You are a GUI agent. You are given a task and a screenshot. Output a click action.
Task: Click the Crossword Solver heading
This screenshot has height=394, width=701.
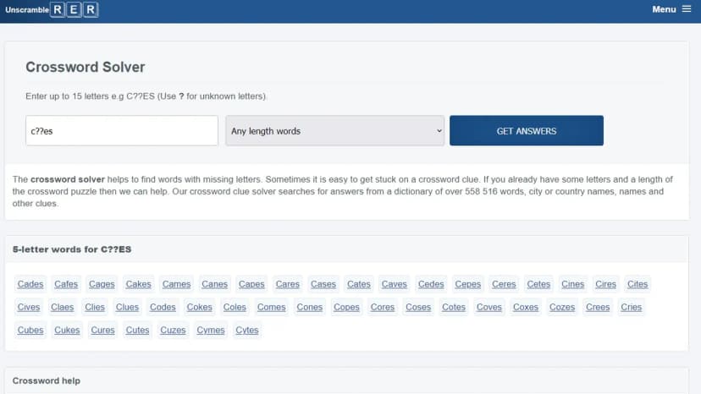coord(85,67)
